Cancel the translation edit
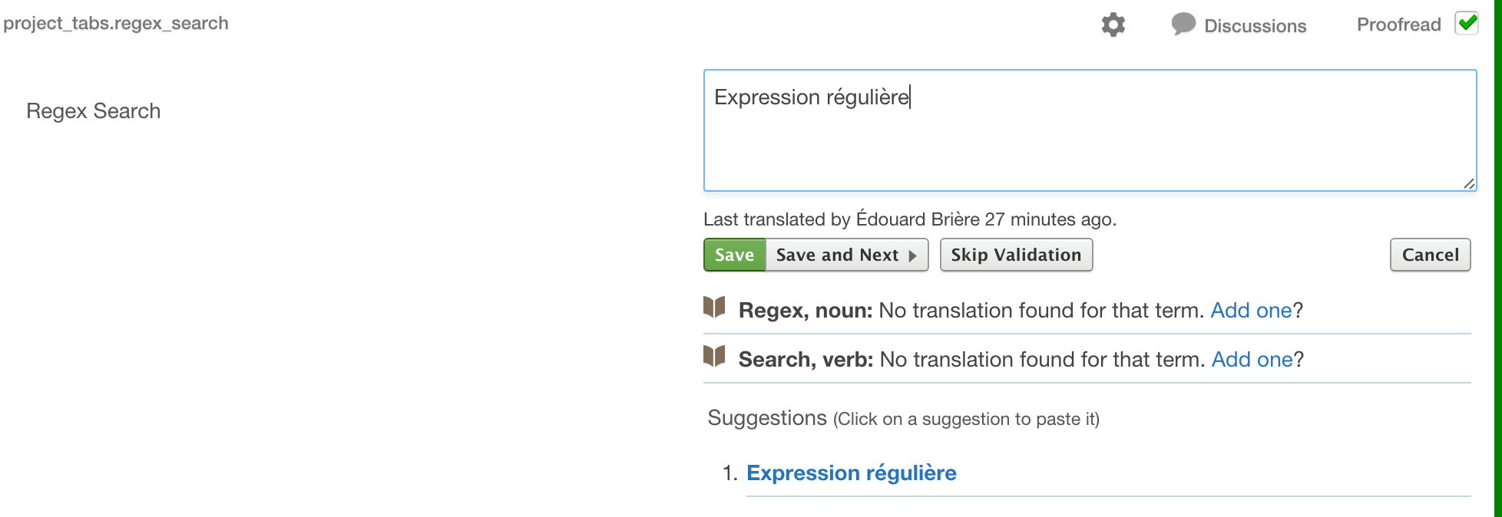1502x517 pixels. click(x=1430, y=255)
